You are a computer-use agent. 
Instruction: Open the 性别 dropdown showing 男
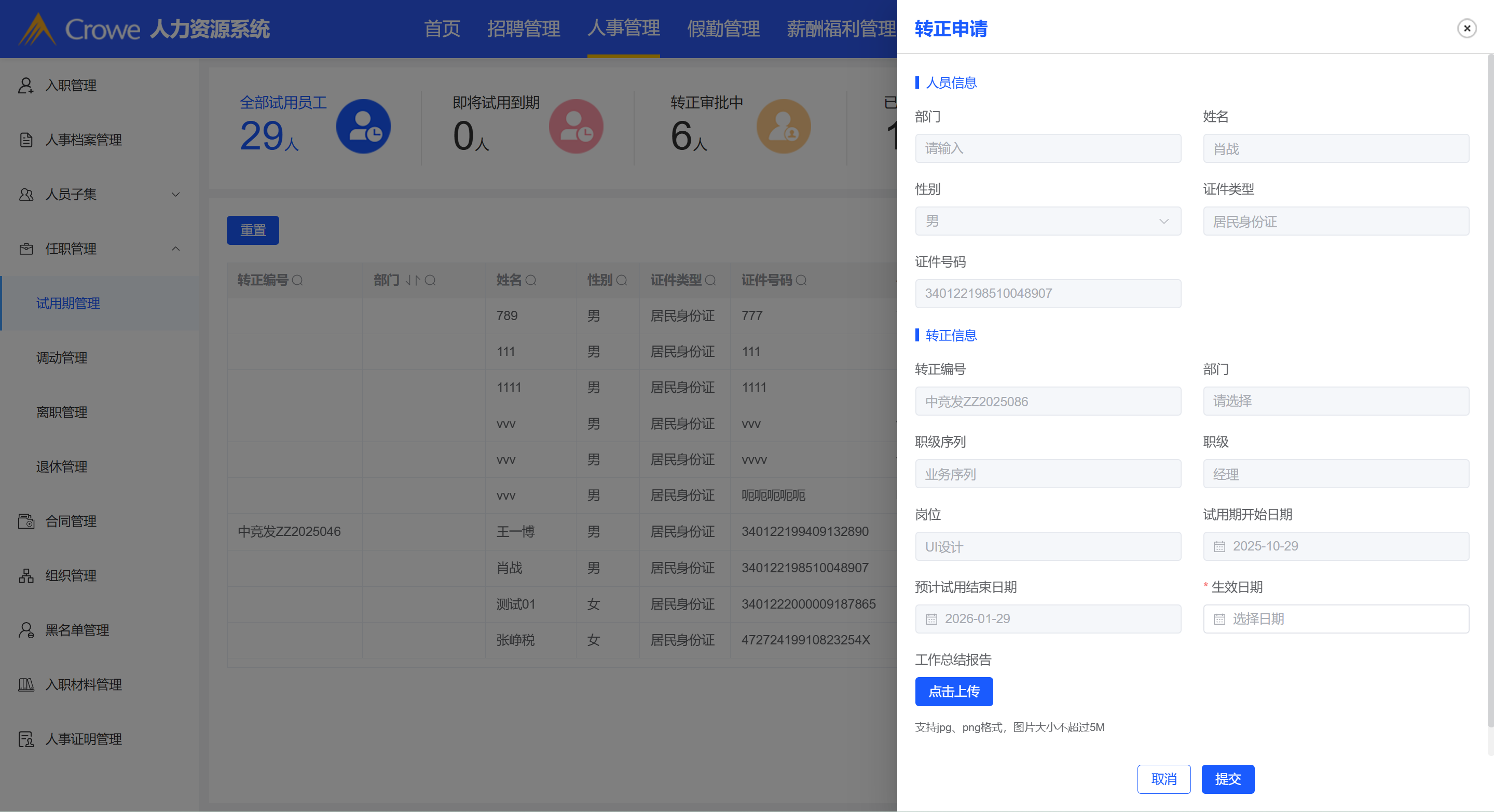pos(1047,222)
